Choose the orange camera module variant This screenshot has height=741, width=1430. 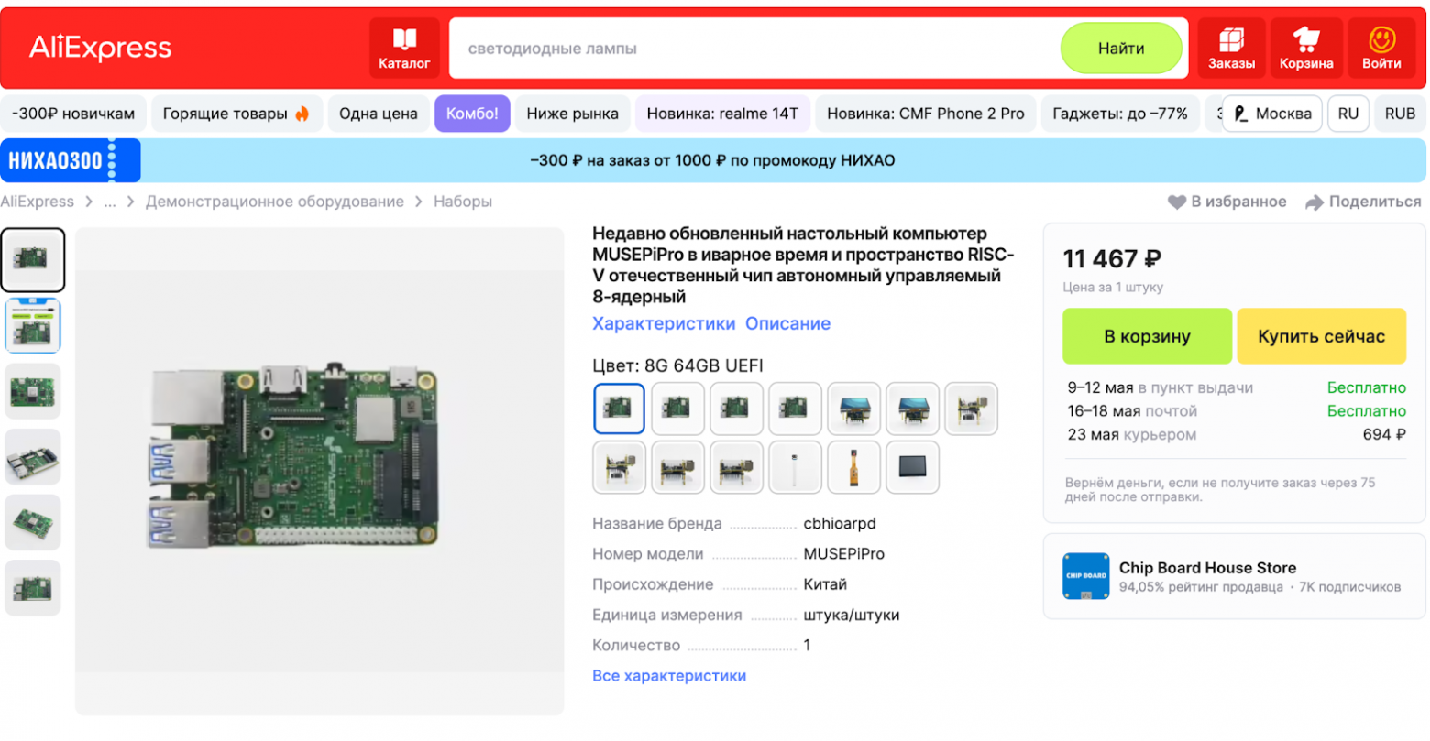[x=854, y=466]
